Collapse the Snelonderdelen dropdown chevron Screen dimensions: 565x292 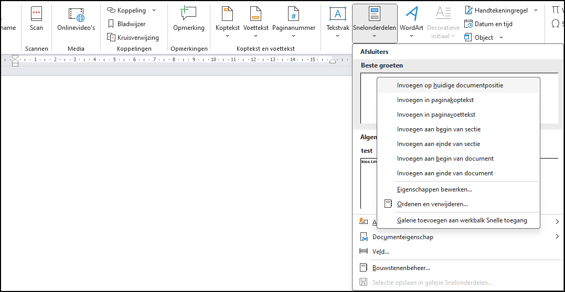(x=375, y=36)
